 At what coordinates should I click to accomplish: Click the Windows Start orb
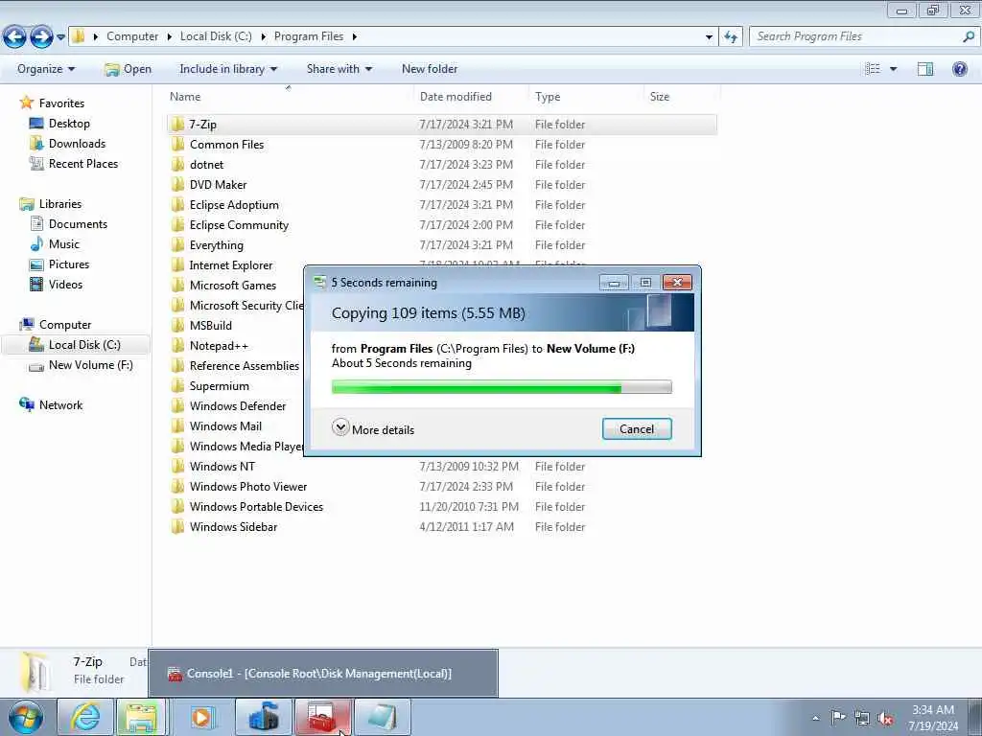[26, 717]
